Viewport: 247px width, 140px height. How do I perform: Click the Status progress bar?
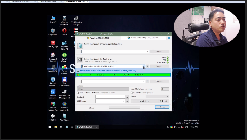click(124, 107)
